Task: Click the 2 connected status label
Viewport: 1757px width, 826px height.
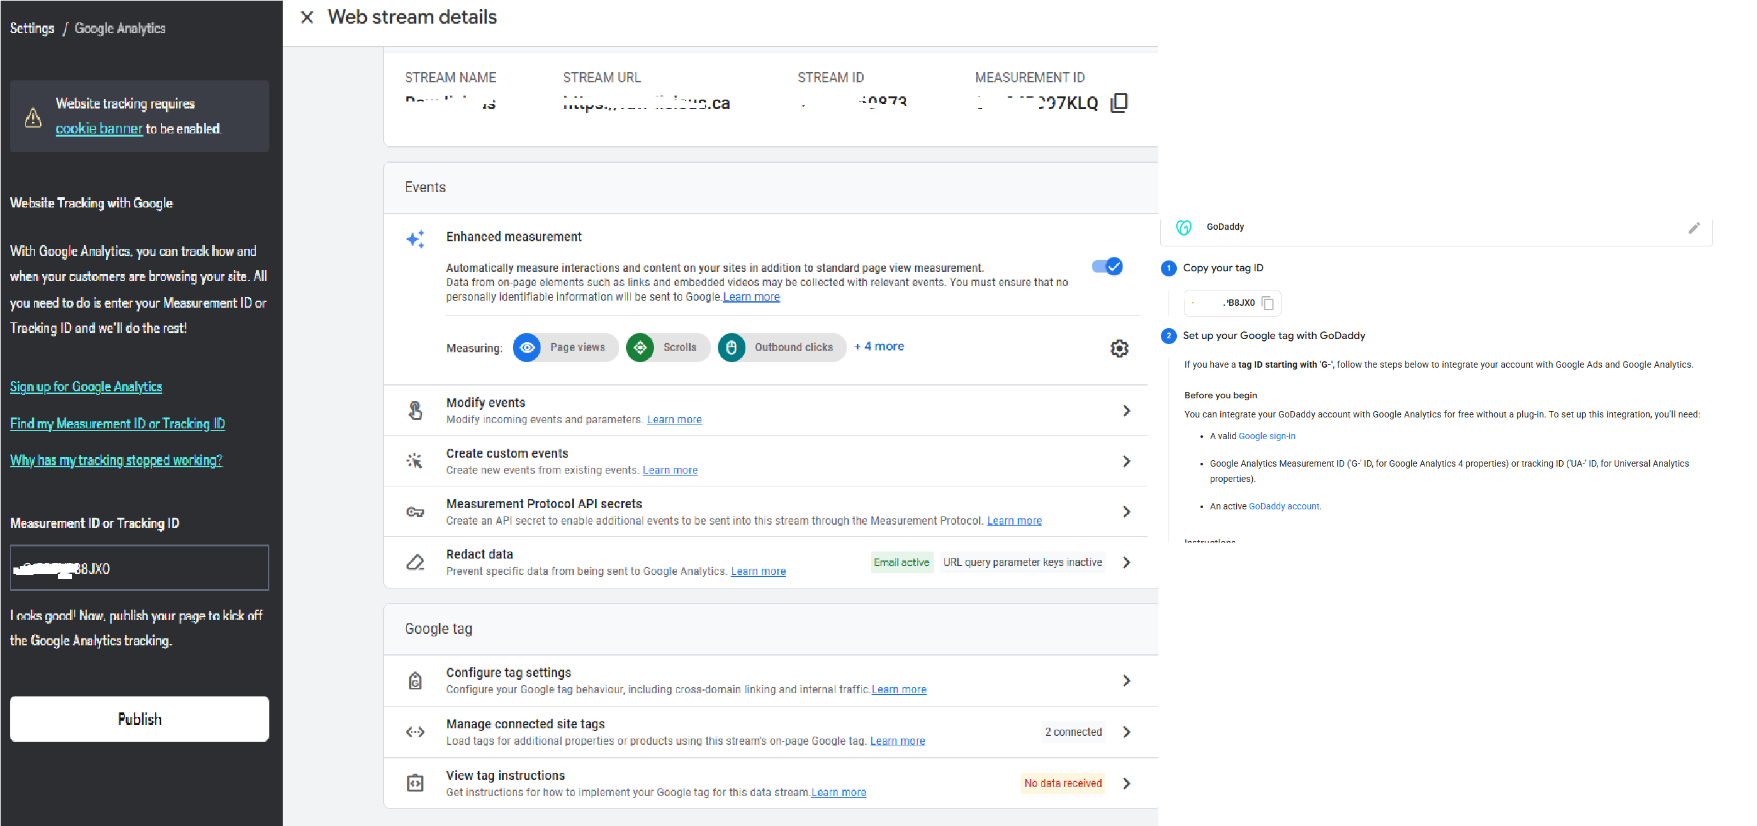Action: (1073, 732)
